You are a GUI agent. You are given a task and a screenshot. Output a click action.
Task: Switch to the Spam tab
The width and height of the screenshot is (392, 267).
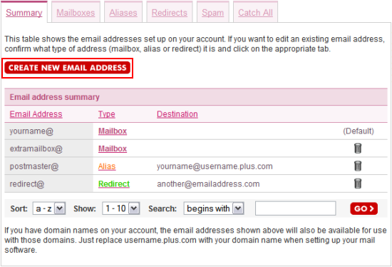pyautogui.click(x=213, y=13)
